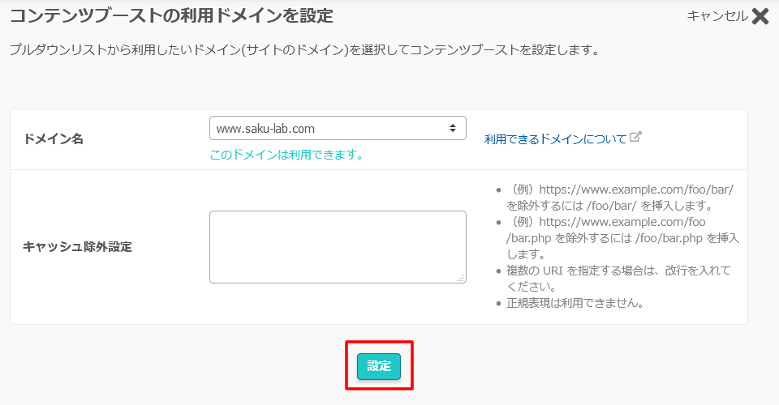The width and height of the screenshot is (779, 405).
Task: Click the このドメインは利用できます。 status message
Action: pyautogui.click(x=286, y=155)
